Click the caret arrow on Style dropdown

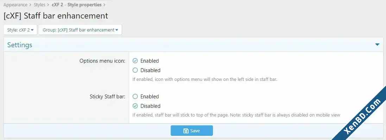tap(32, 30)
